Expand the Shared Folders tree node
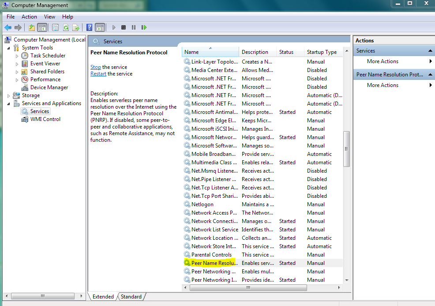This screenshot has height=306, width=435. [17, 72]
